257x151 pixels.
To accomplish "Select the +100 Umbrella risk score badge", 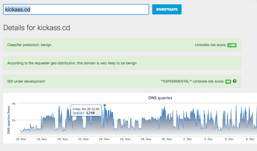I will tap(232, 45).
